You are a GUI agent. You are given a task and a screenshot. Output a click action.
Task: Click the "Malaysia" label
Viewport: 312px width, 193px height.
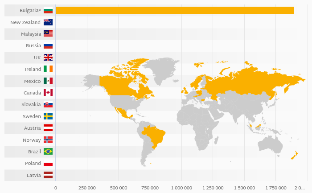coord(31,34)
